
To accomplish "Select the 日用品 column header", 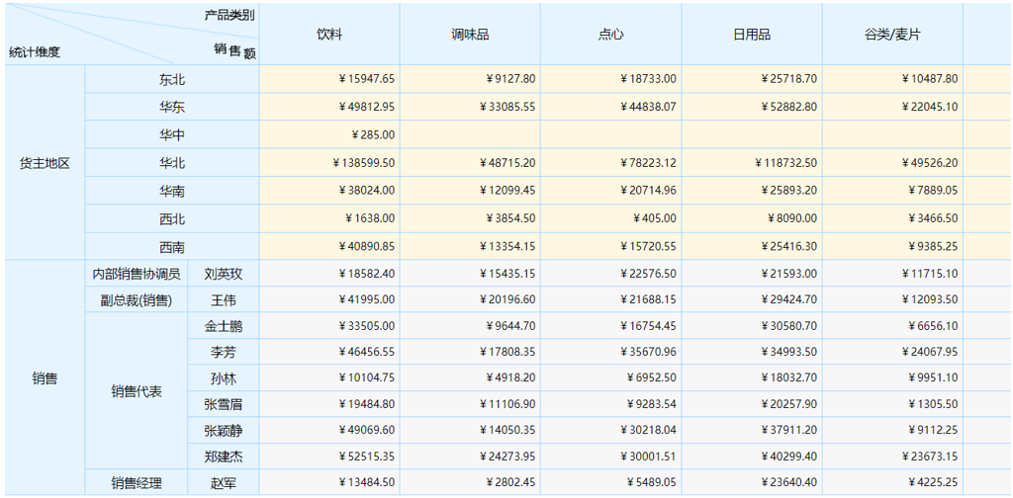I will pos(751,35).
